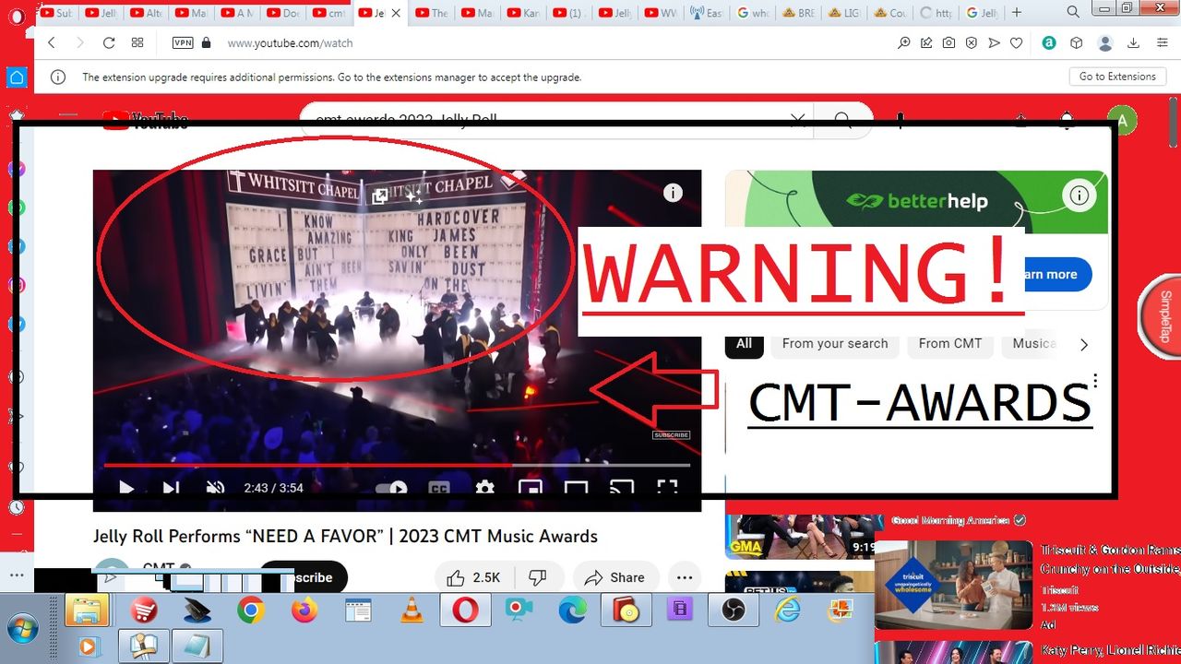Open the video settings gear
The width and height of the screenshot is (1181, 664).
[x=484, y=488]
